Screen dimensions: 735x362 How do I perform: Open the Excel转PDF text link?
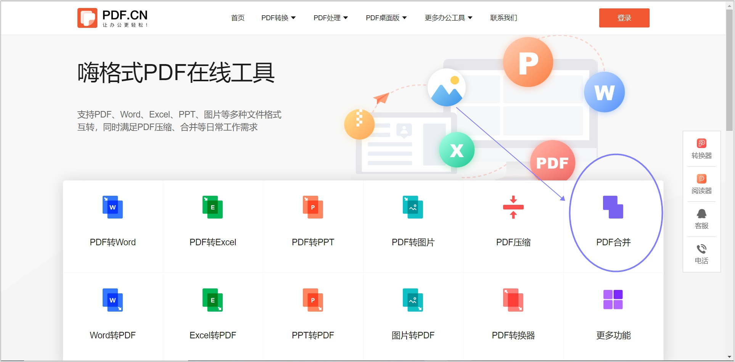(213, 335)
